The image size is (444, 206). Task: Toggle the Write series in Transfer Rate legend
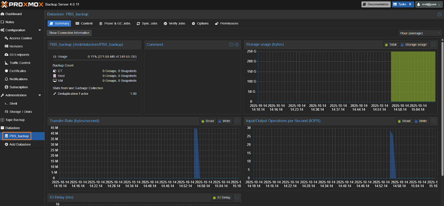pos(225,121)
